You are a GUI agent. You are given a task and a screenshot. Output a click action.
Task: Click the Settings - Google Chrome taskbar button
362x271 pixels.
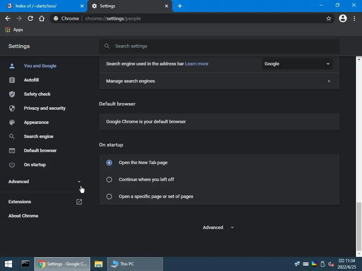pyautogui.click(x=62, y=264)
